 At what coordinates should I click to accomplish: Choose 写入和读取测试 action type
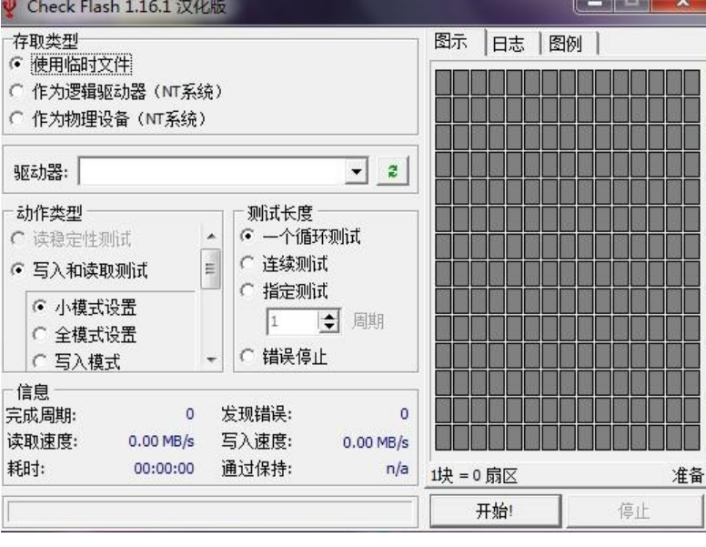click(x=17, y=270)
